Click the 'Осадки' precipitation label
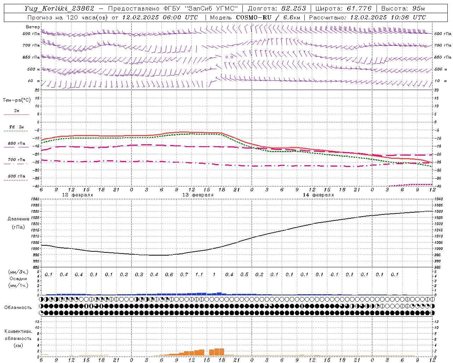The image size is (453, 363). (18, 279)
